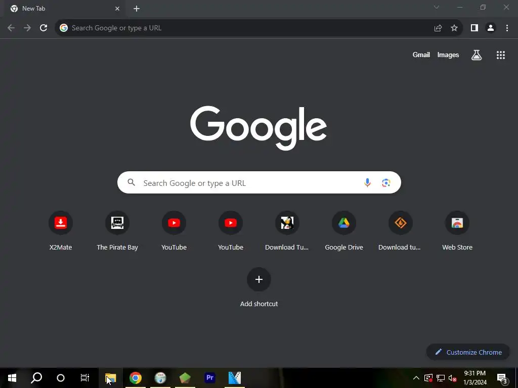
Task: Click the Customize Chrome button
Action: (x=468, y=352)
